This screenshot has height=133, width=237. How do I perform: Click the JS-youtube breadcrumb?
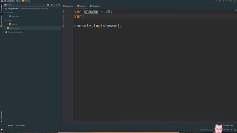coord(7,1)
